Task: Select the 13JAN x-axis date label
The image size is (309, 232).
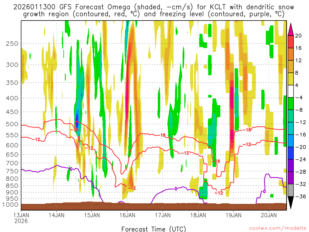Action: click(21, 215)
